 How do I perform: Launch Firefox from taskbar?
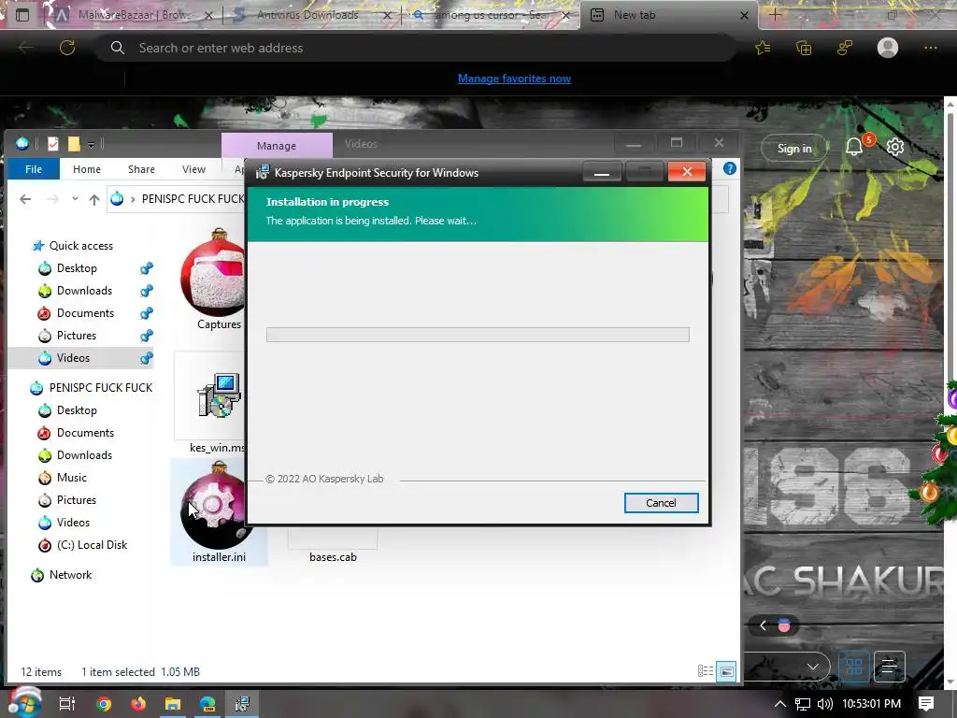coord(138,703)
